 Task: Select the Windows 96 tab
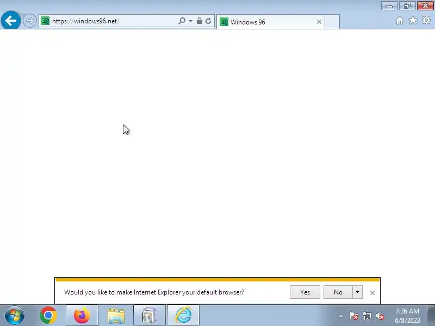pos(270,22)
